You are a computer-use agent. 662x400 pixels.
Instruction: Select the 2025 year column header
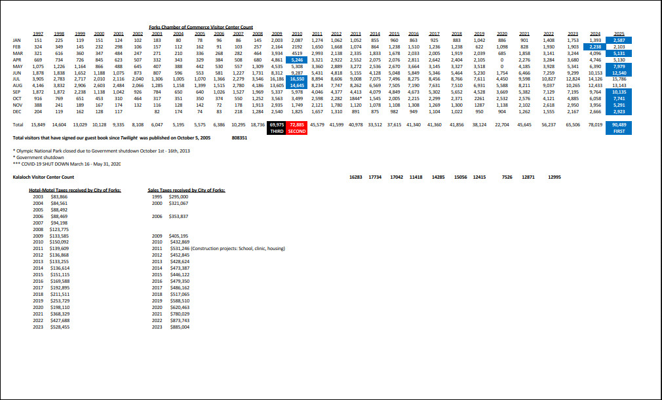pyautogui.click(x=619, y=33)
